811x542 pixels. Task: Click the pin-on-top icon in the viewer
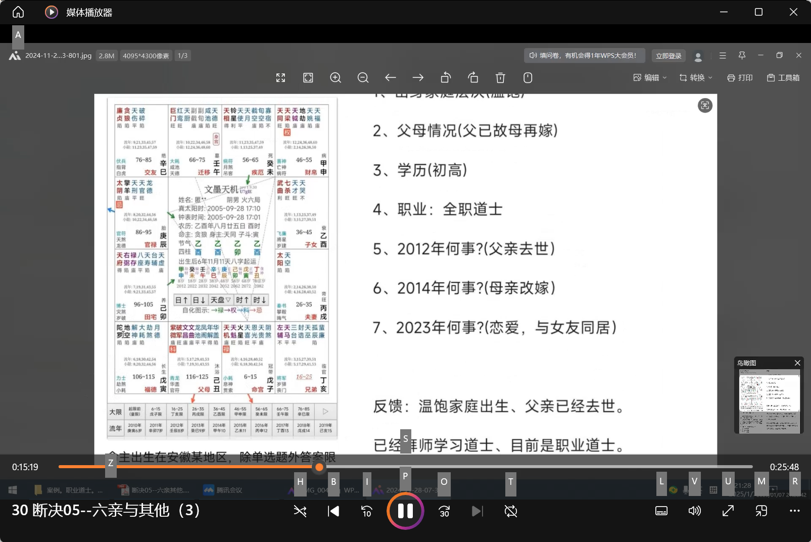pos(742,56)
